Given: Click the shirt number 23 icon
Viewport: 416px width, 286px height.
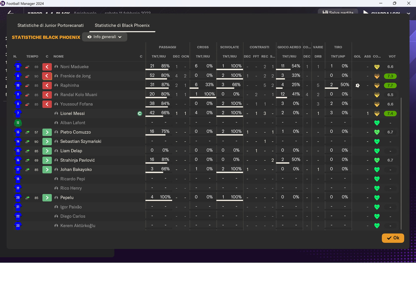Looking at the screenshot, I should 18,226.
